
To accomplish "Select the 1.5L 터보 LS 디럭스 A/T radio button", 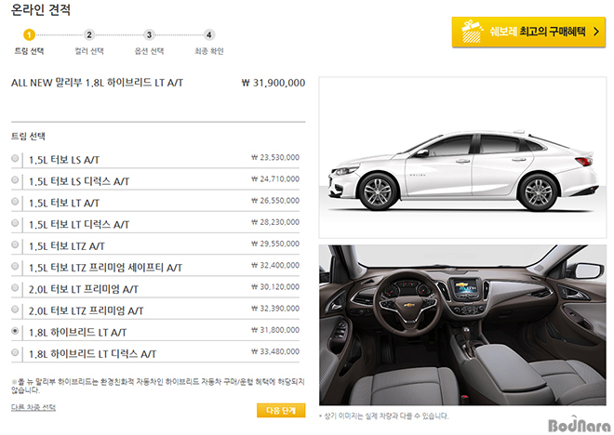I will (15, 180).
